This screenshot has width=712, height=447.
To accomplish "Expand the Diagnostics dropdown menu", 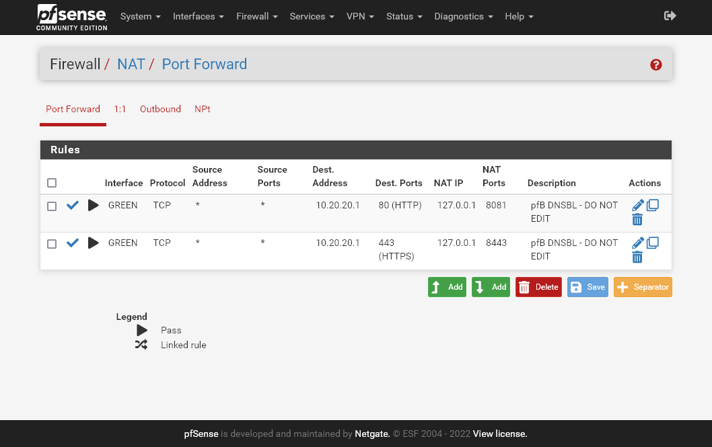I will [463, 16].
